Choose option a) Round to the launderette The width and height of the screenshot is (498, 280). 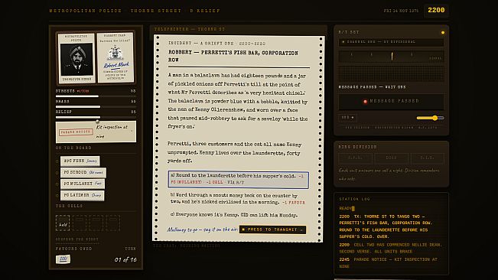(238, 179)
